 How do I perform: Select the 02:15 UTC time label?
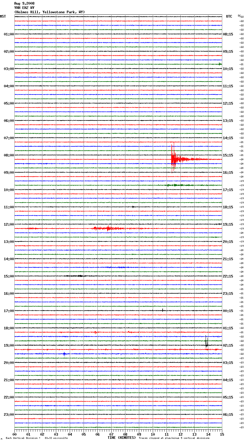[x=228, y=345]
